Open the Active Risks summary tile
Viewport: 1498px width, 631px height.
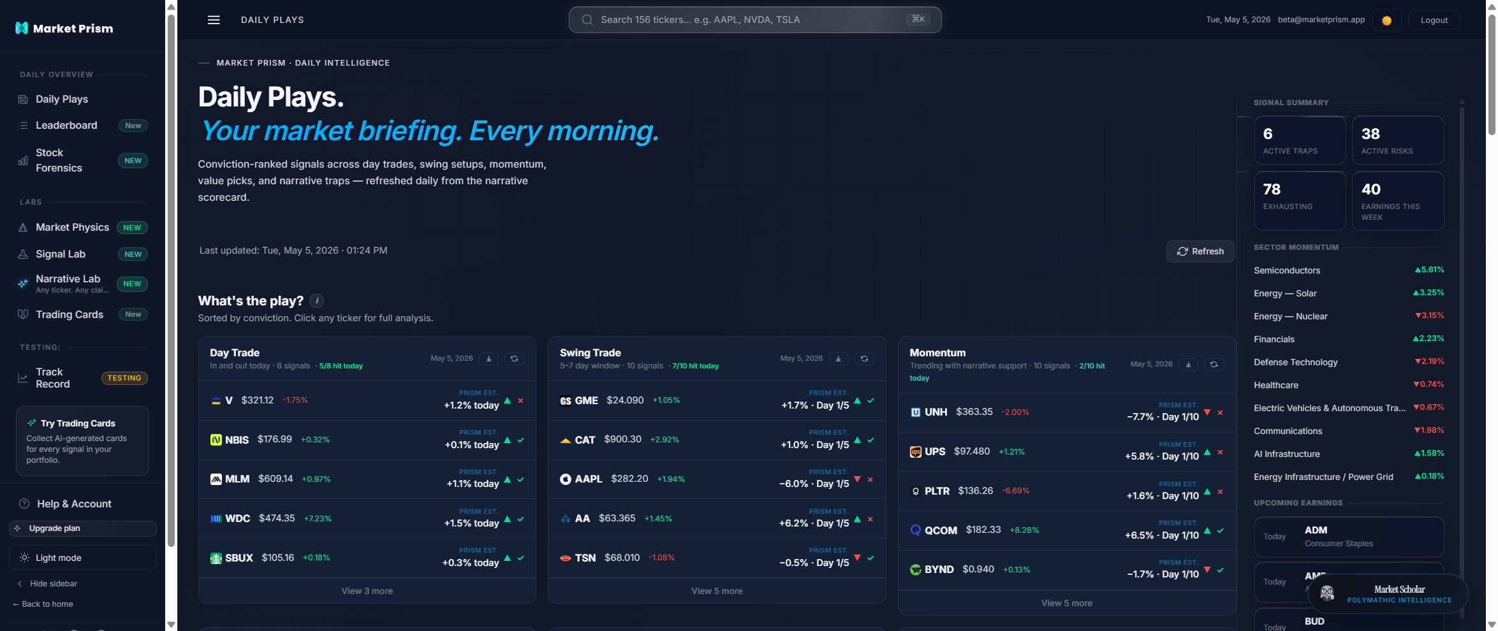coord(1398,140)
